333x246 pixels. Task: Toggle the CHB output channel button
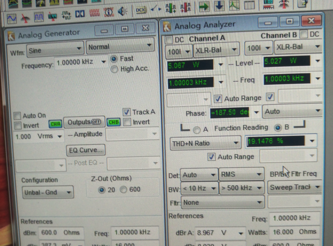[113, 122]
